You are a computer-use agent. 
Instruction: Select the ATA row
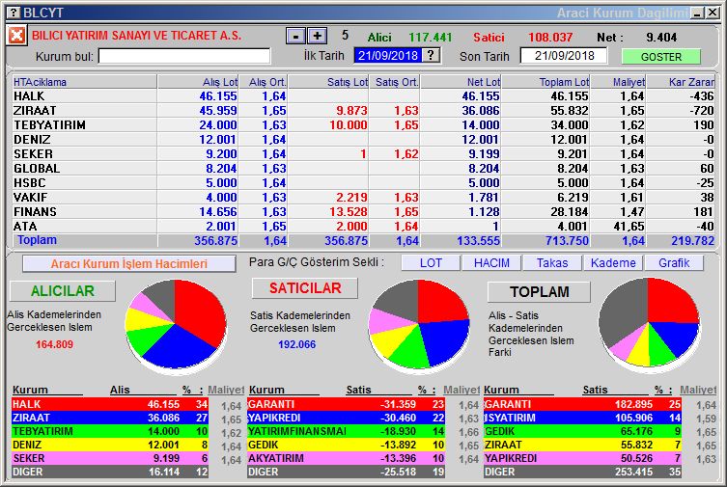pyautogui.click(x=363, y=227)
